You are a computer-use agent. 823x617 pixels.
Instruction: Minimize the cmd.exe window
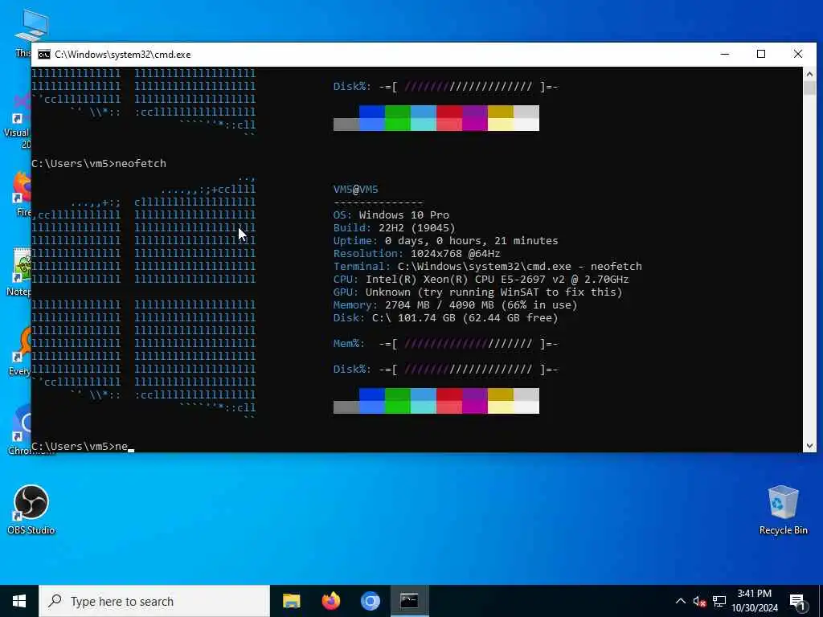[725, 54]
